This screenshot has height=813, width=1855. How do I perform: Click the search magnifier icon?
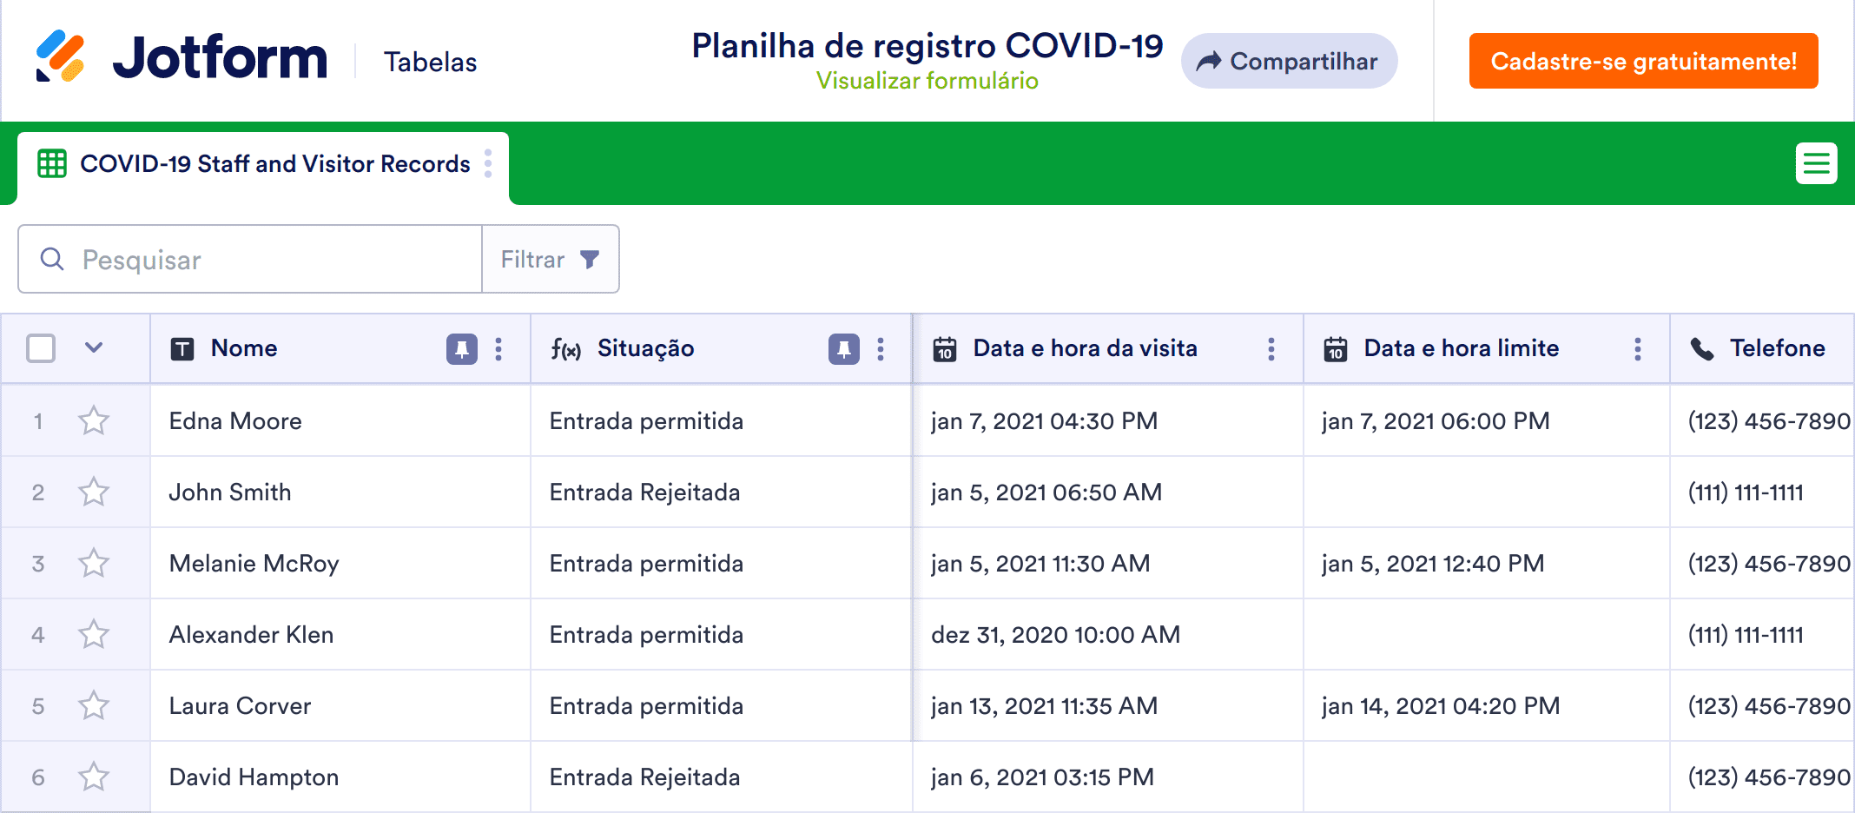(x=52, y=259)
